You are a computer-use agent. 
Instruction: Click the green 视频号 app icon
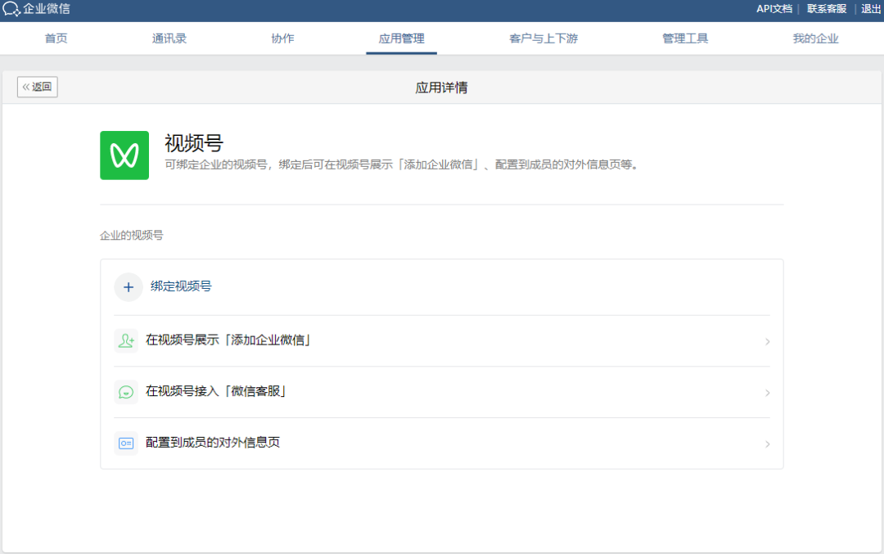tap(124, 154)
